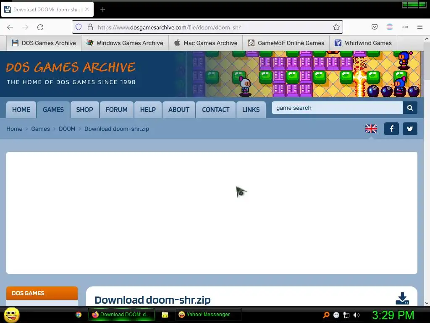Open the Pocket save icon
This screenshot has width=430, height=323.
[x=374, y=27]
